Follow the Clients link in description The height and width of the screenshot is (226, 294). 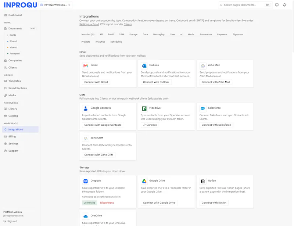coord(128,24)
